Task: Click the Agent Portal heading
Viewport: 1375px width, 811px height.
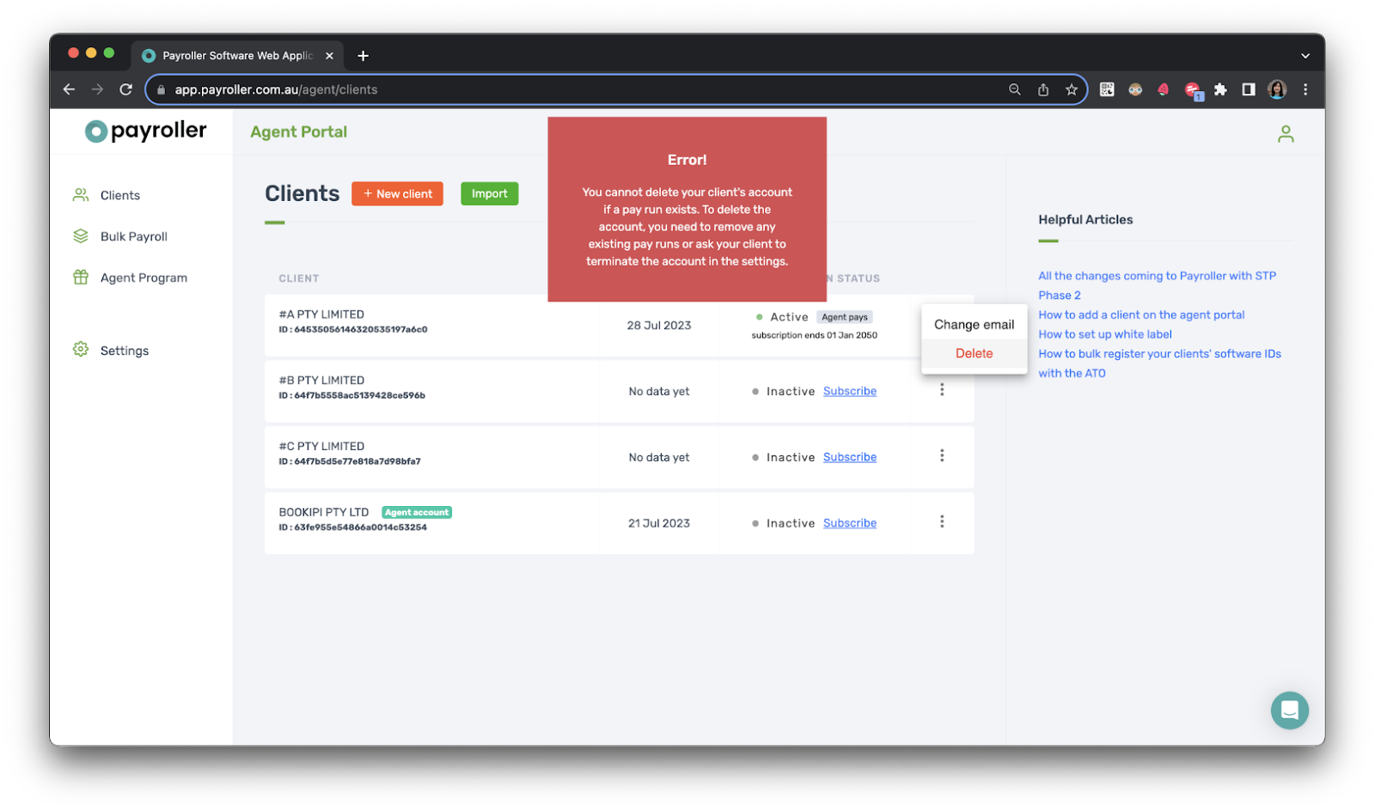Action: pos(299,132)
